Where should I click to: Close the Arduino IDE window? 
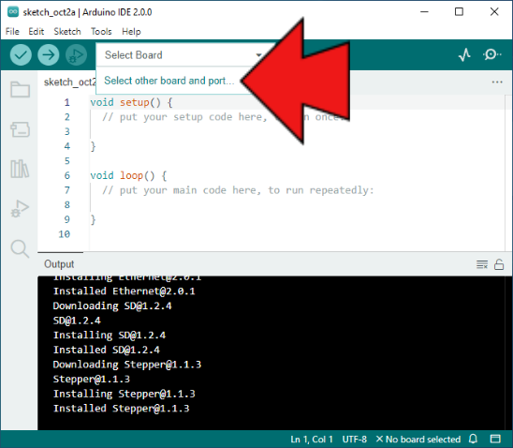coord(494,12)
